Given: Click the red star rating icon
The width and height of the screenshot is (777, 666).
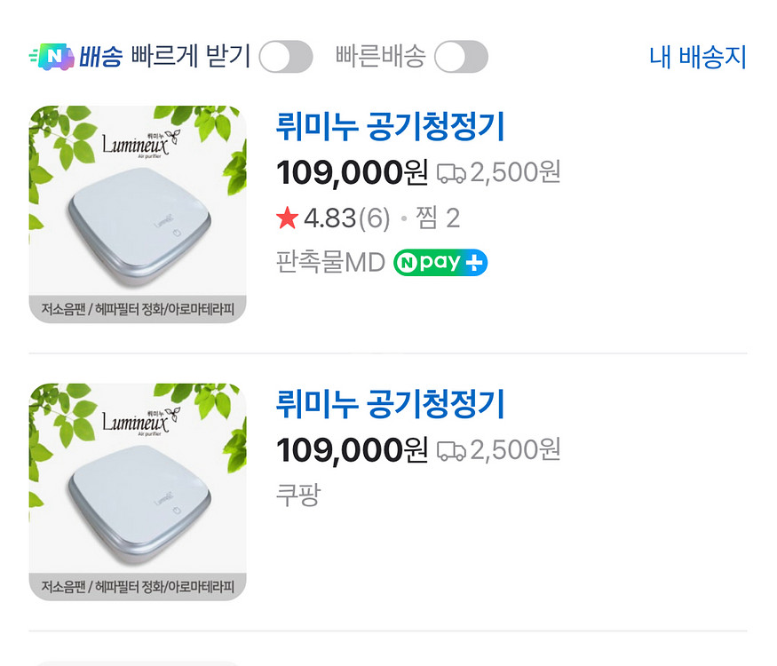Looking at the screenshot, I should tap(287, 218).
